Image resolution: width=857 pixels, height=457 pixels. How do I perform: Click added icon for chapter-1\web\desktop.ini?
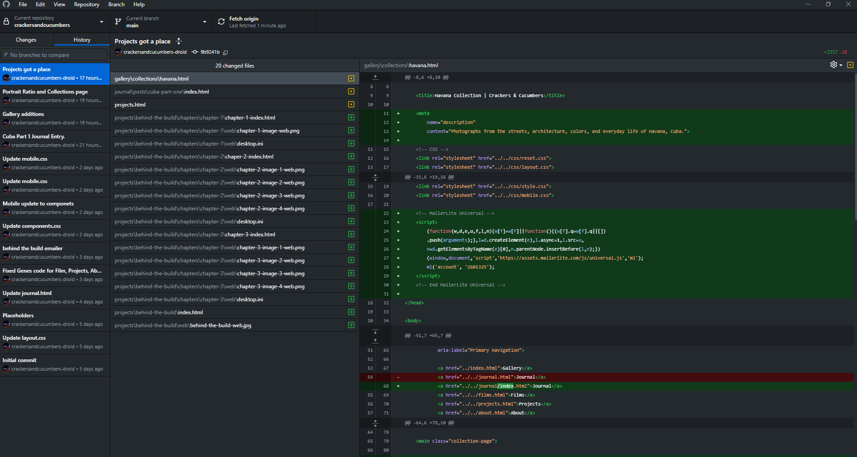pos(351,143)
